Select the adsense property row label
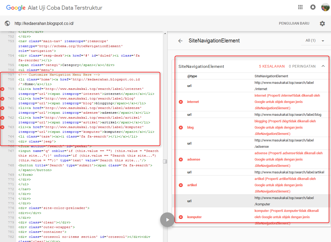 (x=194, y=159)
